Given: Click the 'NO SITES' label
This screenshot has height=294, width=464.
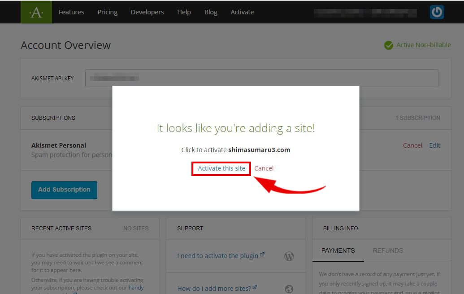Looking at the screenshot, I should [x=136, y=228].
